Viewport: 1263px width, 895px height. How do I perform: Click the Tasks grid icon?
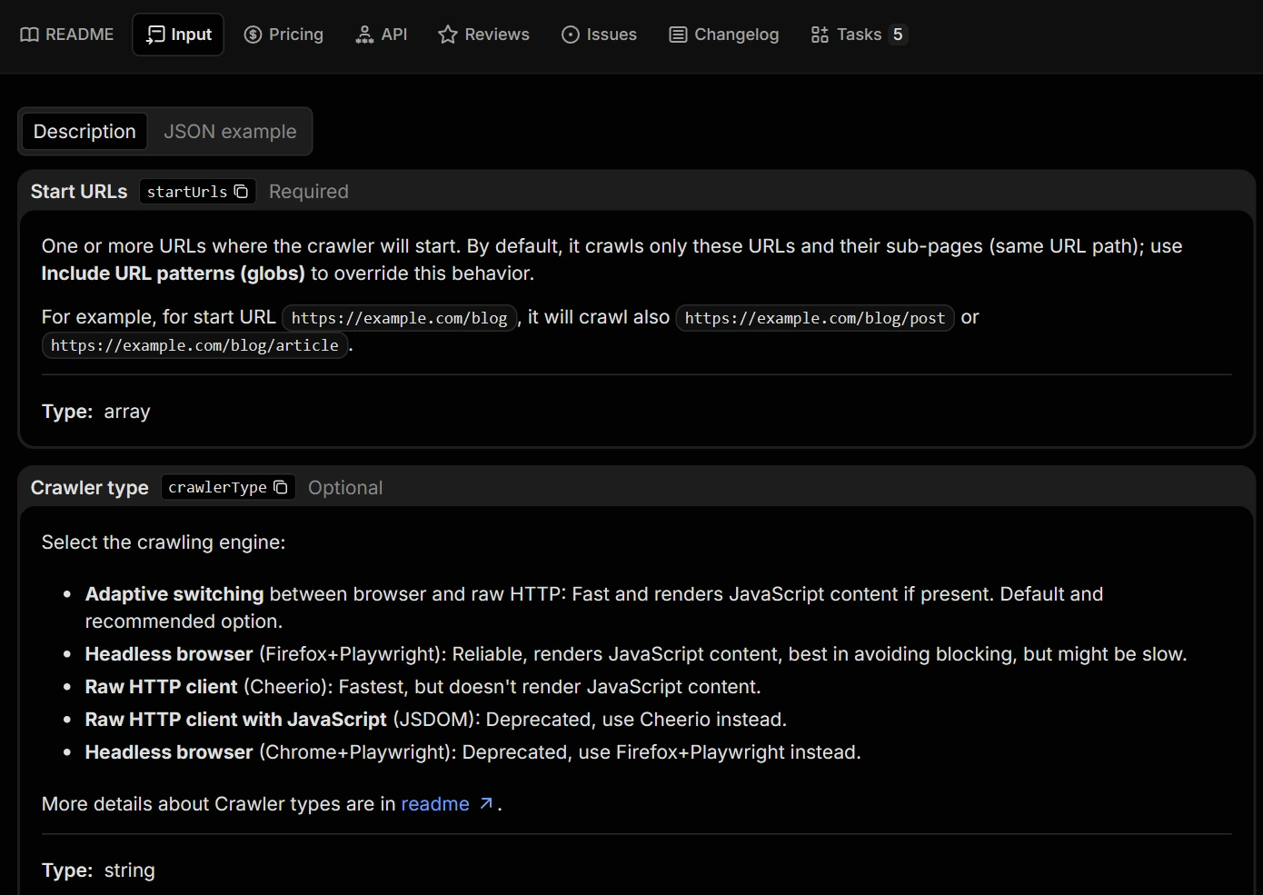(820, 35)
